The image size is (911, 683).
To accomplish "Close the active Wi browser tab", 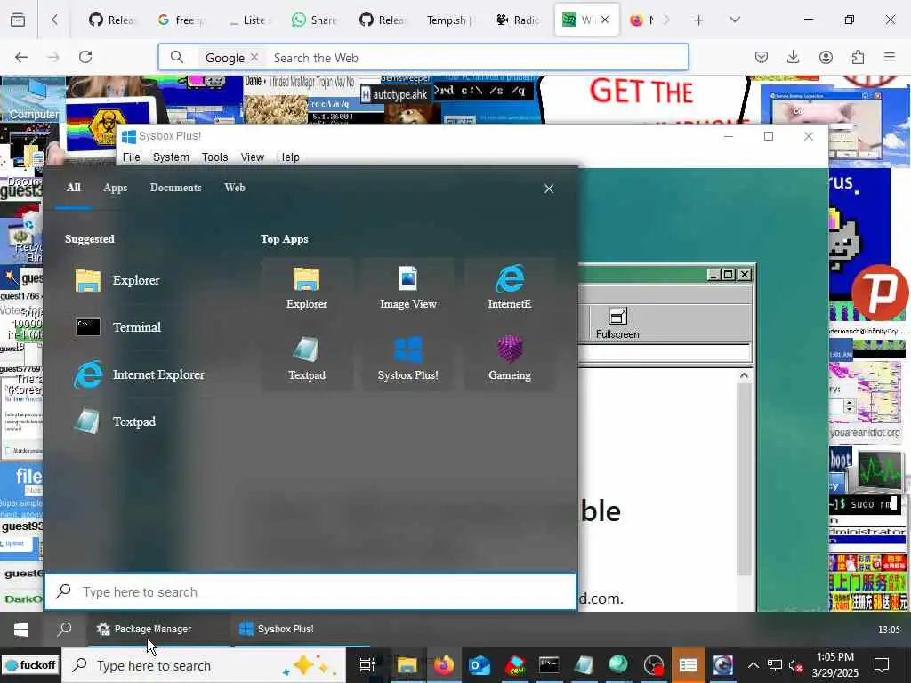I will [605, 20].
